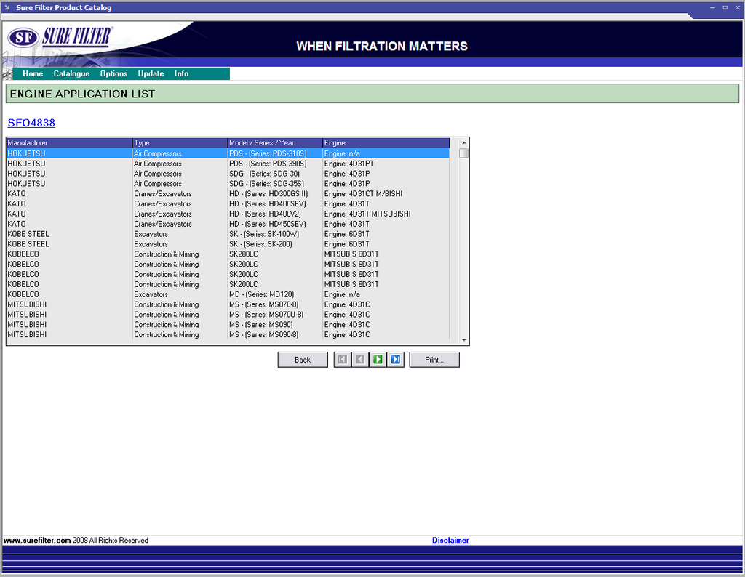745x577 pixels.
Task: Select the KATO HD400SEV row
Action: tap(228, 204)
